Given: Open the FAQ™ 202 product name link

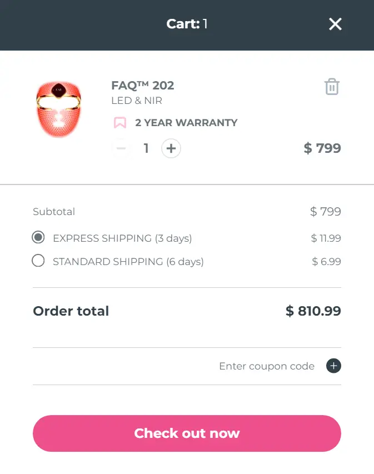Looking at the screenshot, I should pos(142,85).
